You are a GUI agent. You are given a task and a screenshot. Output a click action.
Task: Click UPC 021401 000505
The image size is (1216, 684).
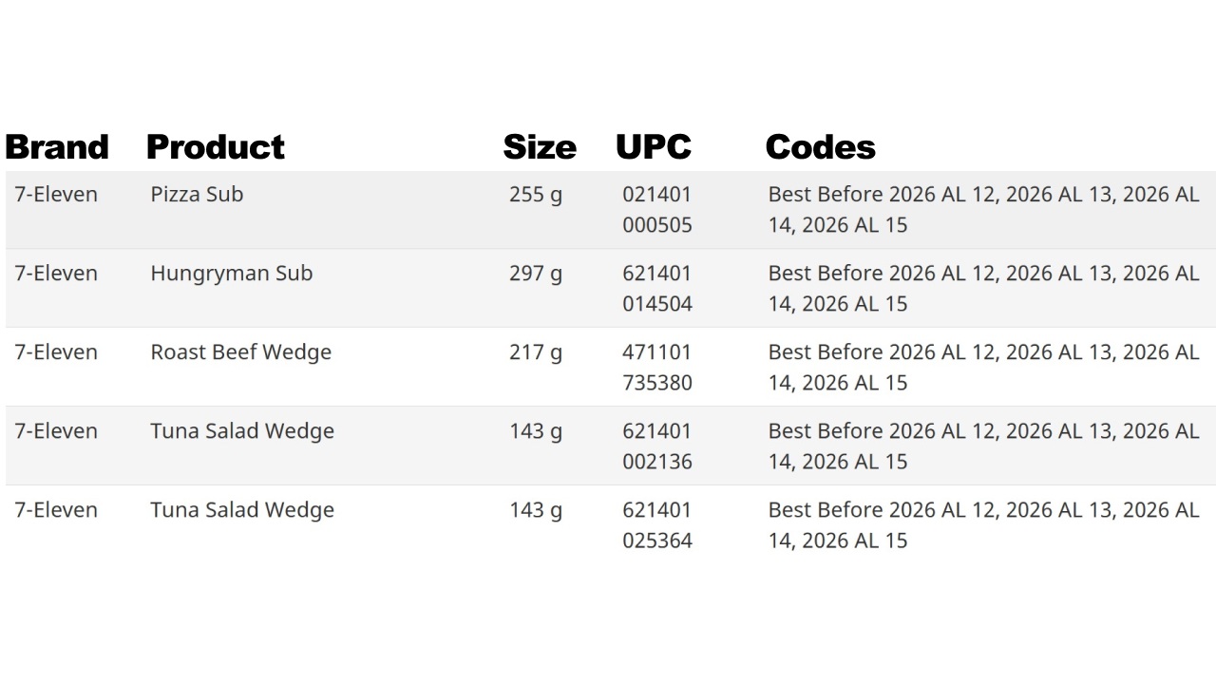(x=657, y=209)
